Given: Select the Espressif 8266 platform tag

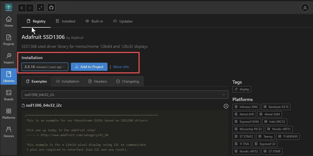Looking at the screenshot, I should [x=247, y=121].
